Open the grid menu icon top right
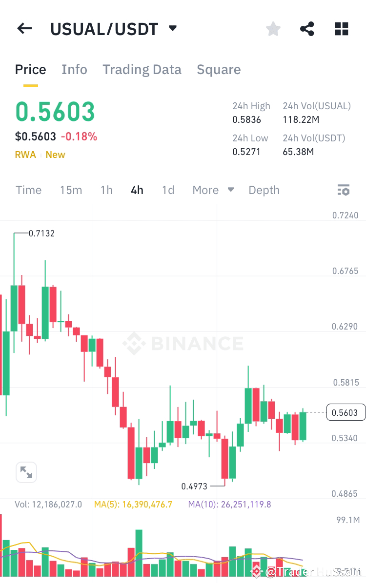Image resolution: width=366 pixels, height=583 pixels. point(341,28)
